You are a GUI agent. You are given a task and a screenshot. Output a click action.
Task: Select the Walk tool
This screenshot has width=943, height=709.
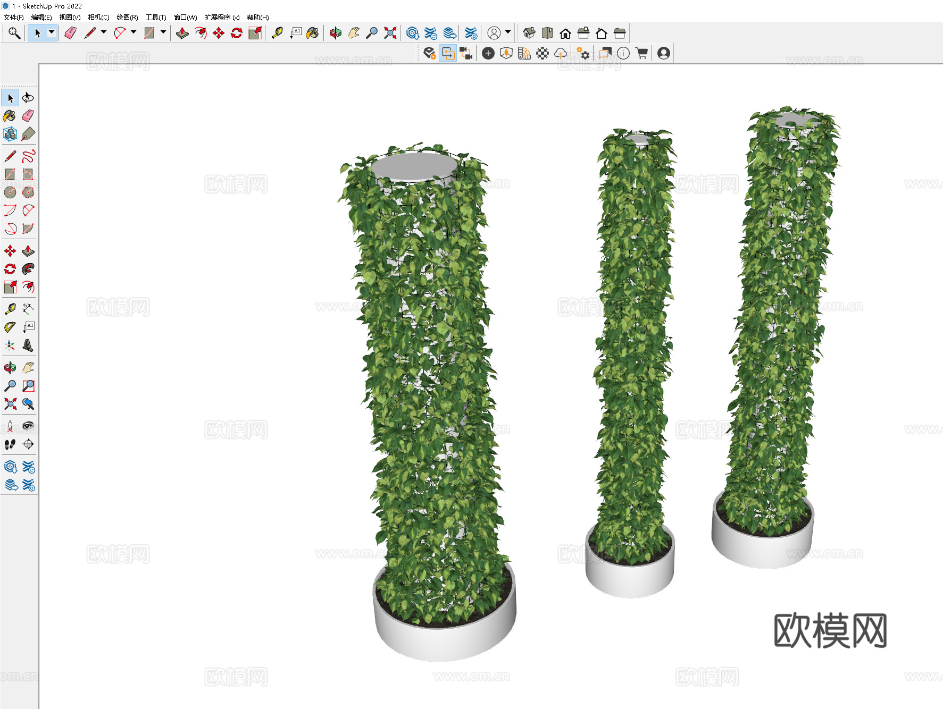click(x=10, y=445)
